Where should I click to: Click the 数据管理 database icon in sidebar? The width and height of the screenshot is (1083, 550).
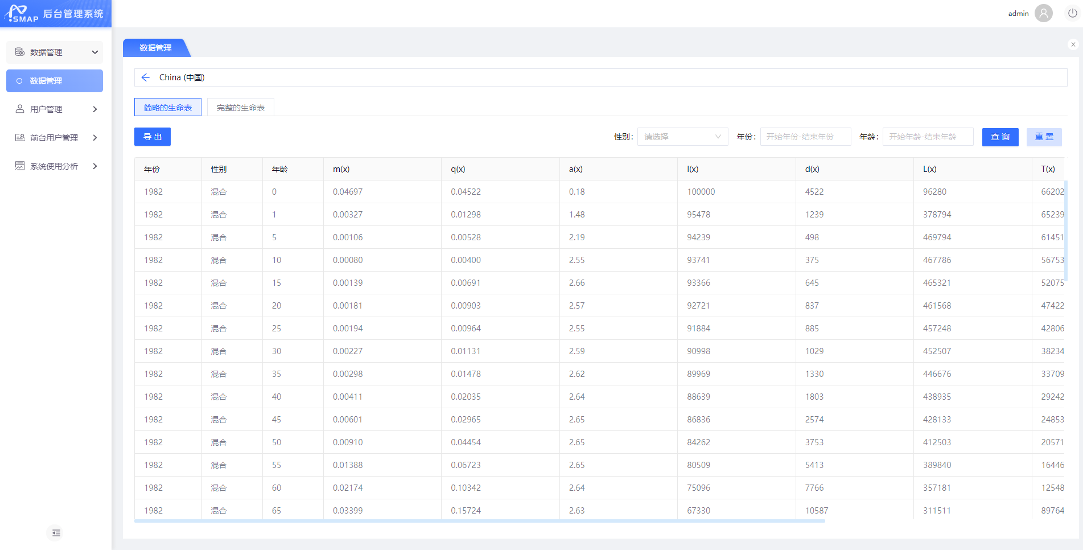pos(20,52)
